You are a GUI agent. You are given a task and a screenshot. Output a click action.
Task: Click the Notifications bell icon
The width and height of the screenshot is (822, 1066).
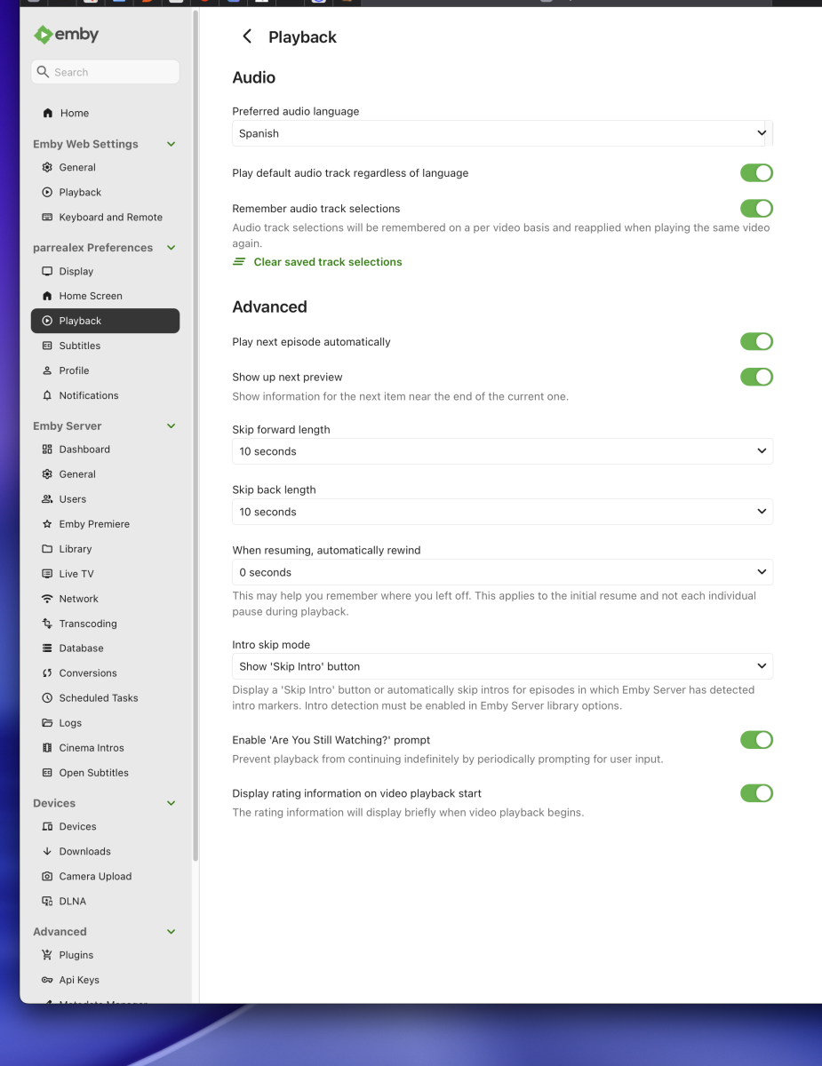point(47,395)
